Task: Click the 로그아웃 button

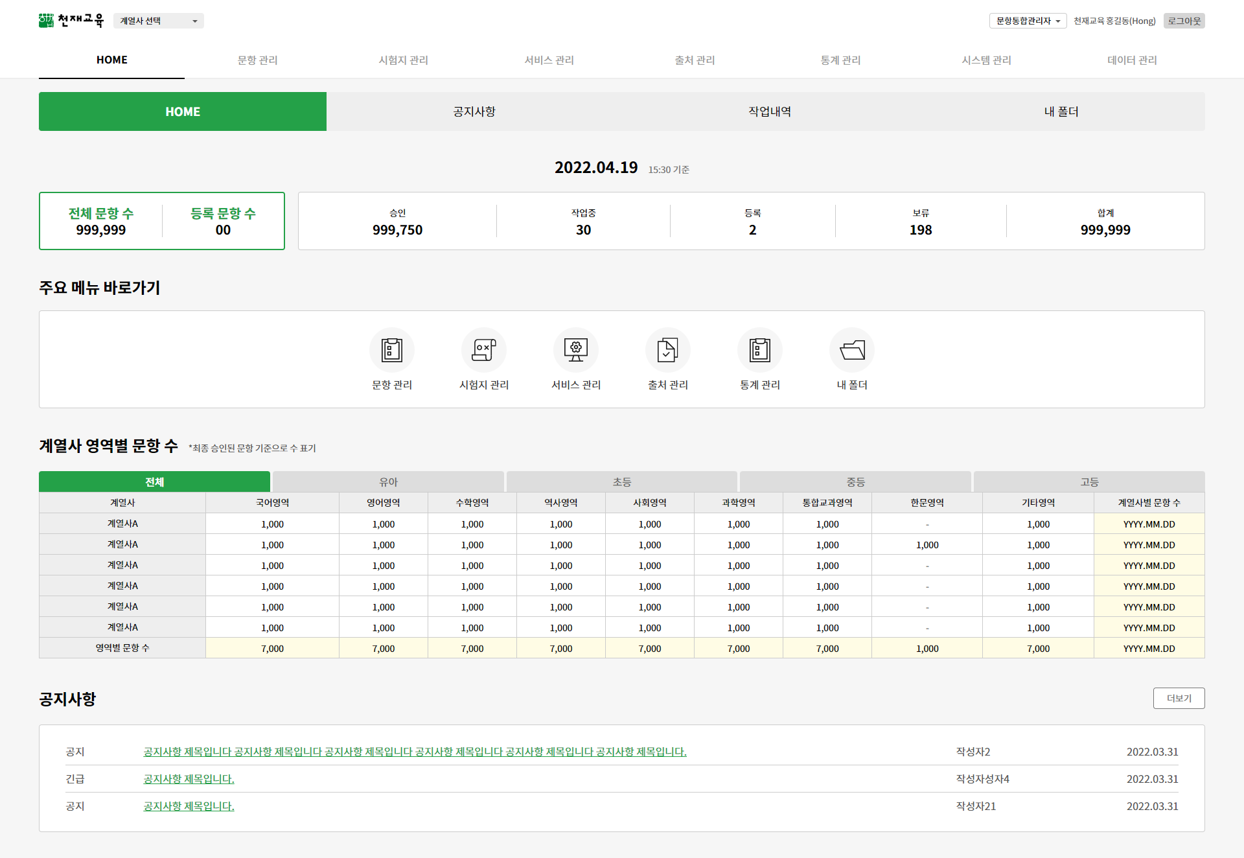Action: pyautogui.click(x=1184, y=21)
